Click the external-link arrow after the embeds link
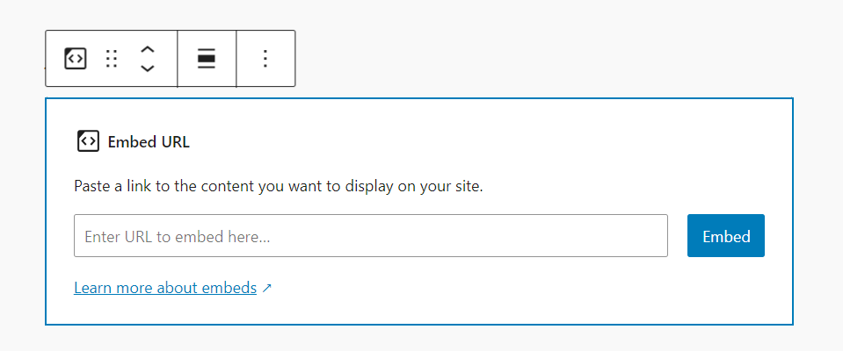843x351 pixels. (267, 288)
